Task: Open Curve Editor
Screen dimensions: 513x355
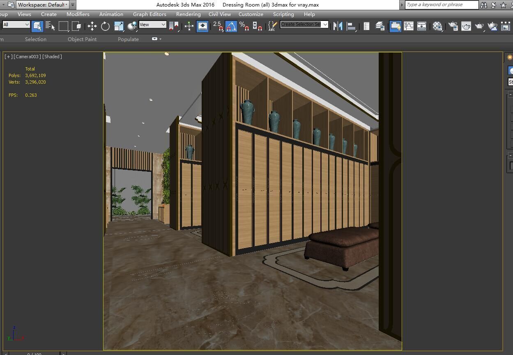Action: click(409, 26)
